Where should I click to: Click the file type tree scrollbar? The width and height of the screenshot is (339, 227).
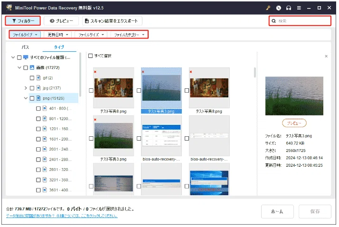[x=80, y=75]
